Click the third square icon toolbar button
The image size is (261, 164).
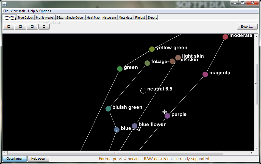(32, 27)
